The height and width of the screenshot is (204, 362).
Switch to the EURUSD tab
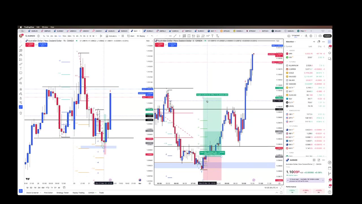click(x=34, y=31)
